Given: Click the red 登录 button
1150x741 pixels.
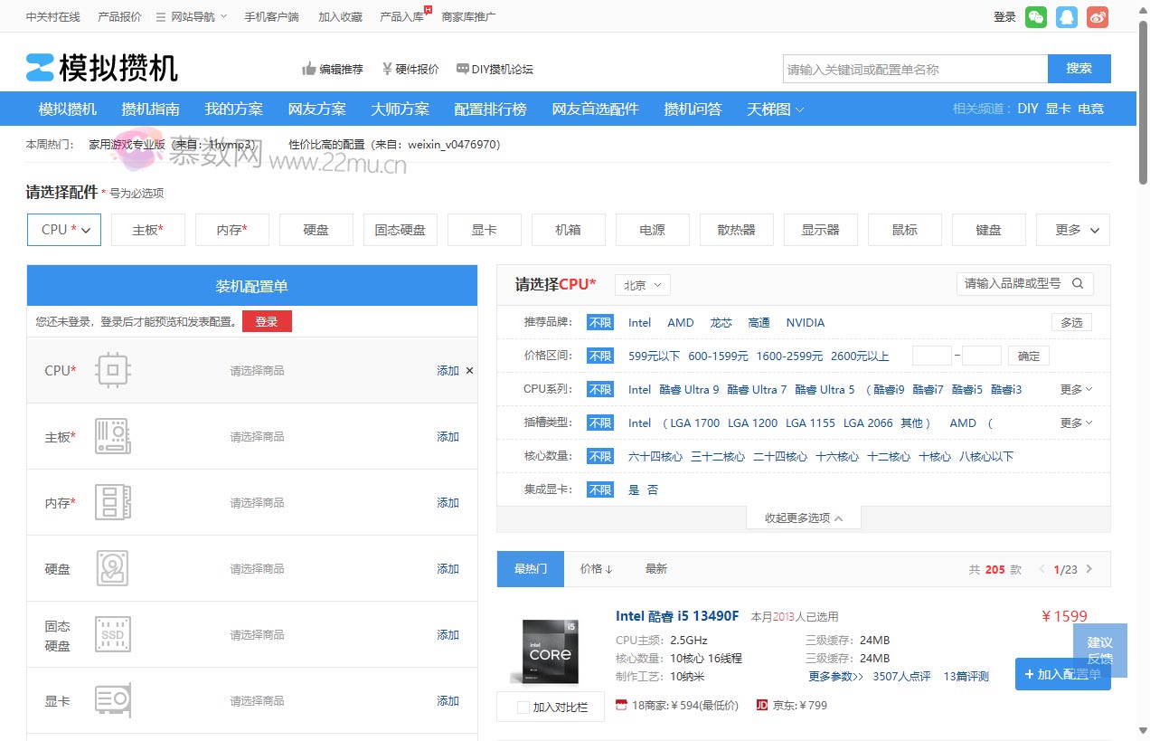Looking at the screenshot, I should click(x=267, y=321).
